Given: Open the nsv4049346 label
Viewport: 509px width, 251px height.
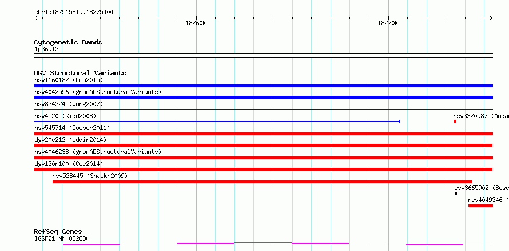Looking at the screenshot, I should click(488, 200).
